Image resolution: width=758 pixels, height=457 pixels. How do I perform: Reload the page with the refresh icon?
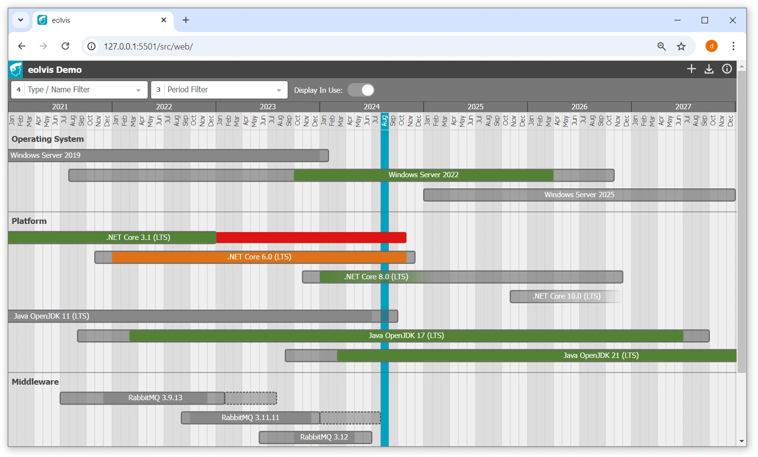click(x=65, y=46)
